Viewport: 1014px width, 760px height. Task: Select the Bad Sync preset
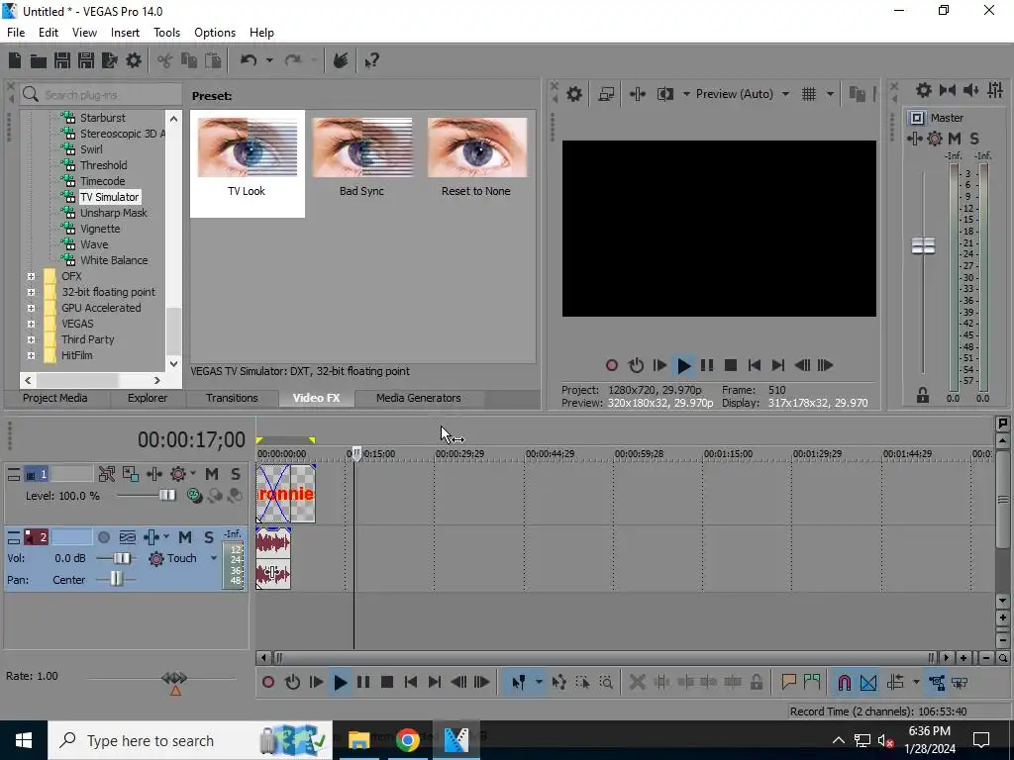(361, 157)
